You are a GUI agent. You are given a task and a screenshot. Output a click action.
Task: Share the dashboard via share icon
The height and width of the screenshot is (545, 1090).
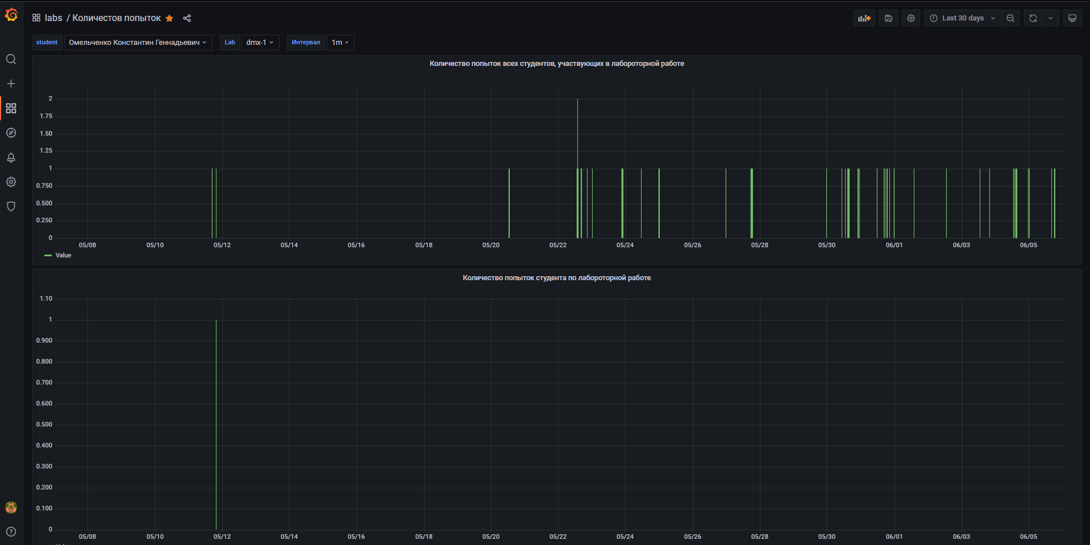click(x=187, y=18)
